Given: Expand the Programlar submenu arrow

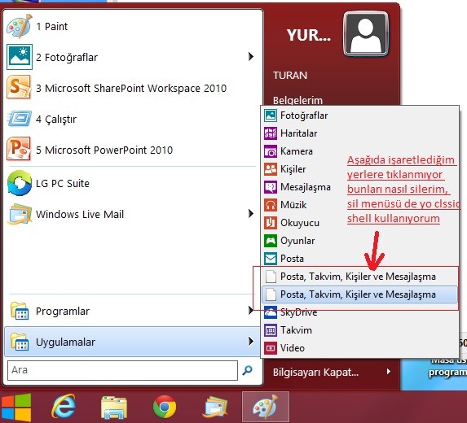Looking at the screenshot, I should point(251,311).
